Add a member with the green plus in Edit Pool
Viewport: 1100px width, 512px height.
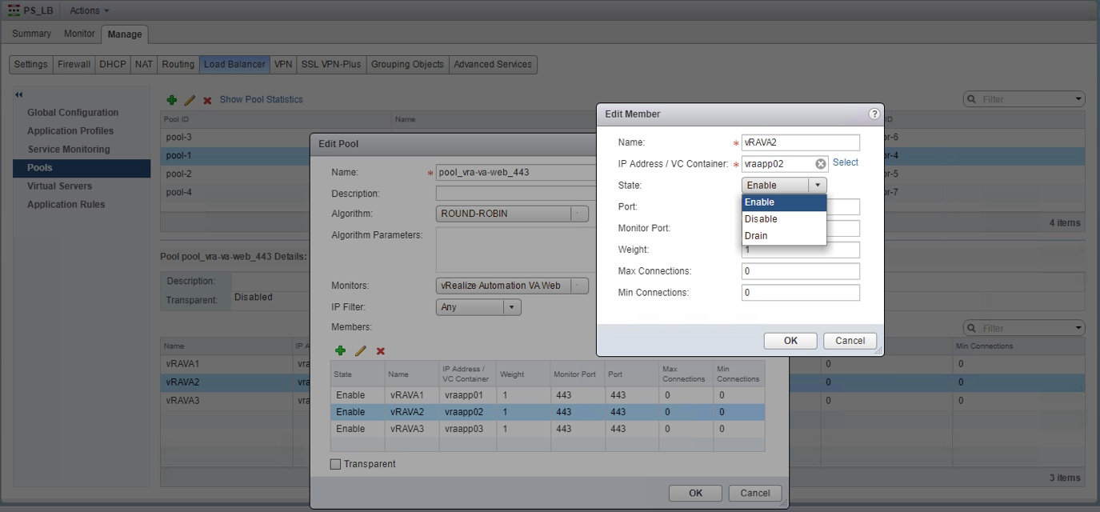coord(340,350)
